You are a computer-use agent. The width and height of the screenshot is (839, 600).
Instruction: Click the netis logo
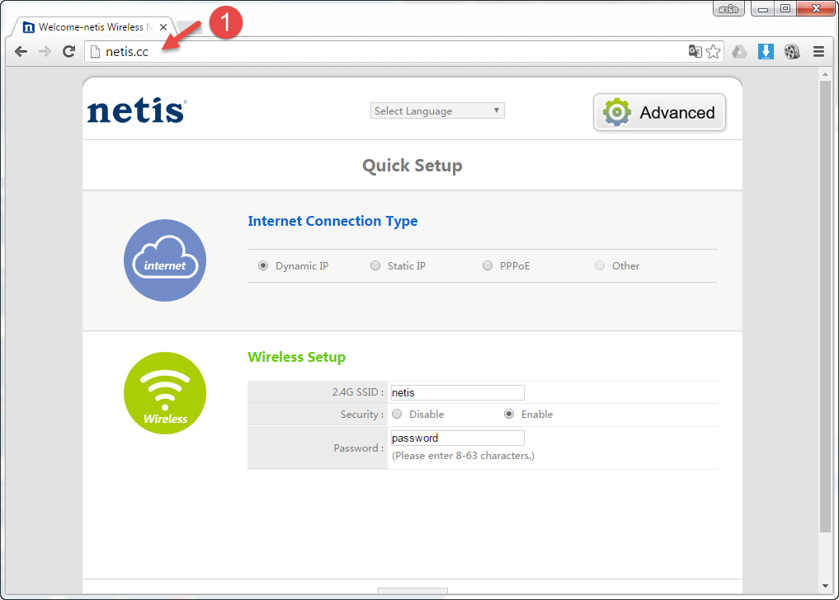137,110
